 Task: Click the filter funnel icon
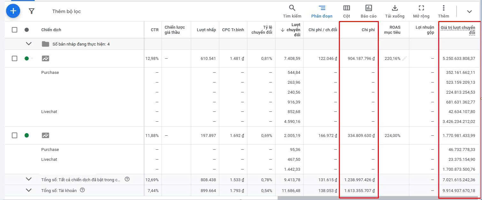coord(31,11)
